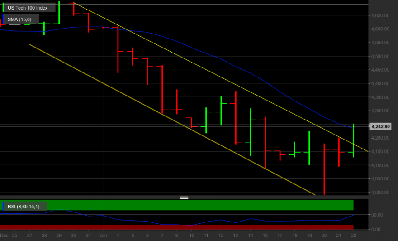Viewport: 398px width, 241px height.
Task: Click date 22 on the time axis
Action: pos(354,236)
